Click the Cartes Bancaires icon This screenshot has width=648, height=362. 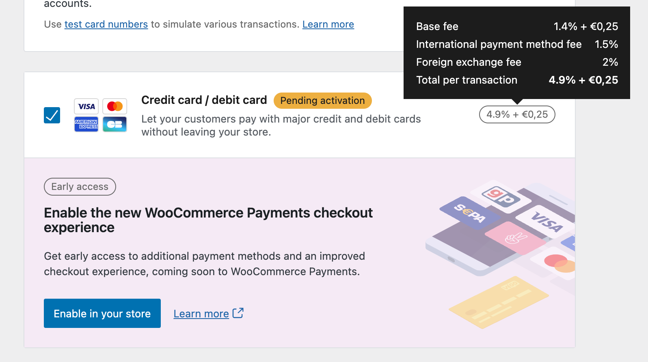[114, 124]
